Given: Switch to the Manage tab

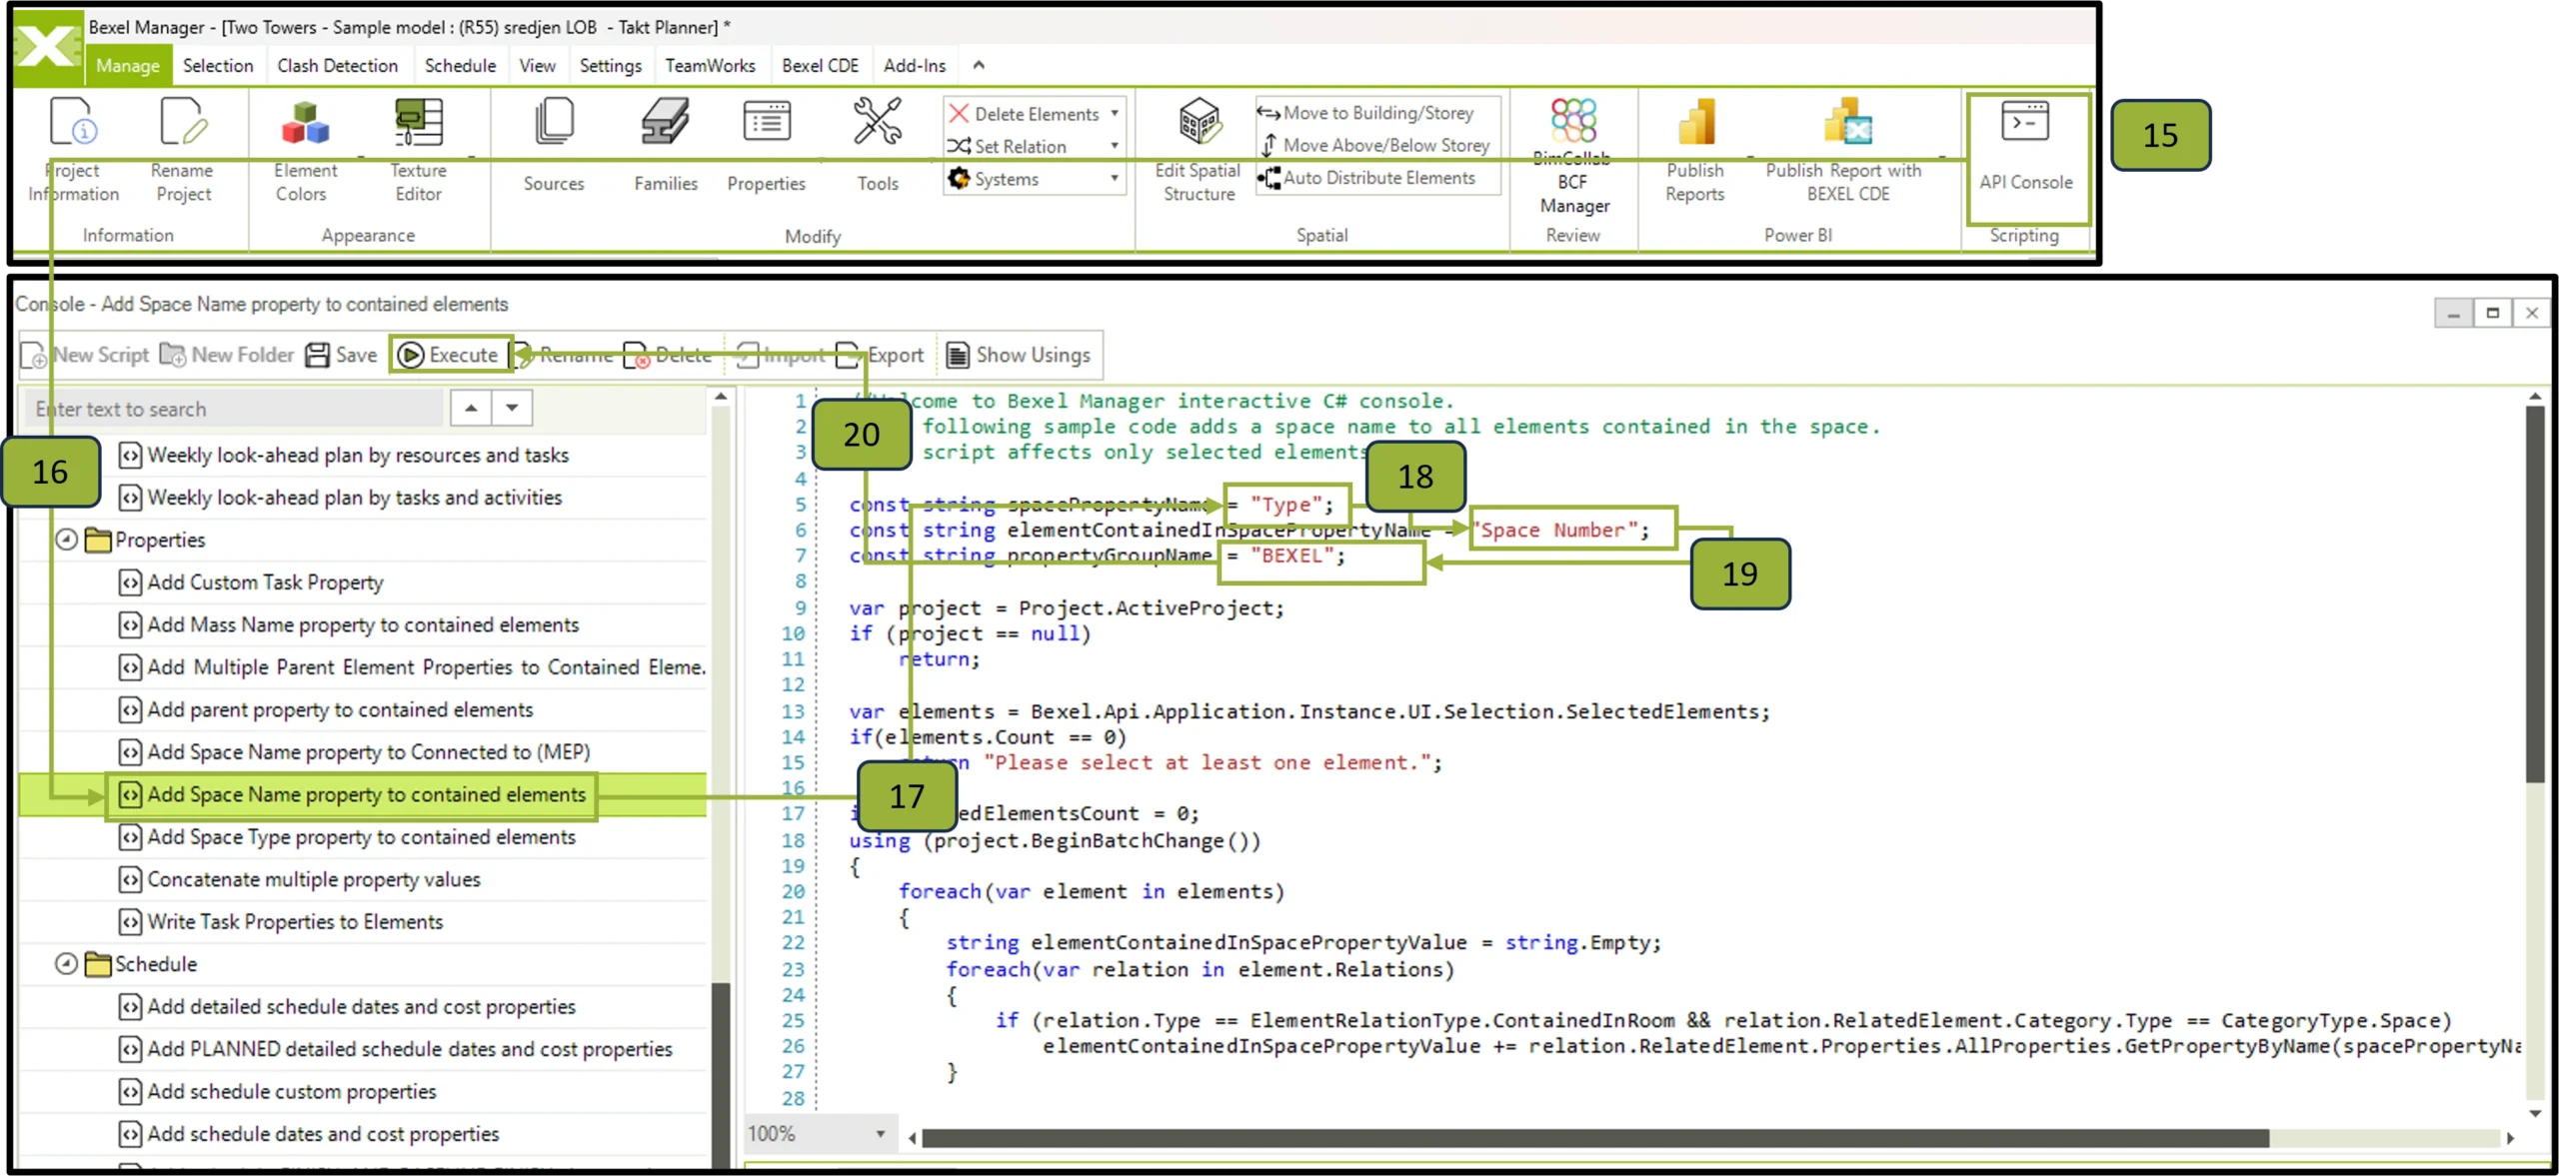Looking at the screenshot, I should point(127,65).
